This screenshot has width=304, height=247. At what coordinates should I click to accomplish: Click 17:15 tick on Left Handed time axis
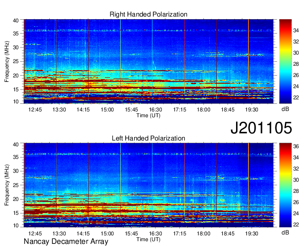(180, 234)
